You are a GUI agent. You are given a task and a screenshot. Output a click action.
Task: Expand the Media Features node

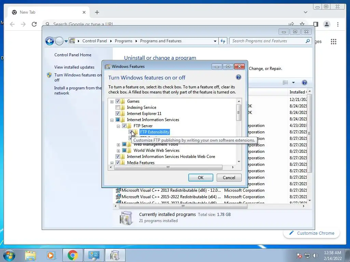112,163
